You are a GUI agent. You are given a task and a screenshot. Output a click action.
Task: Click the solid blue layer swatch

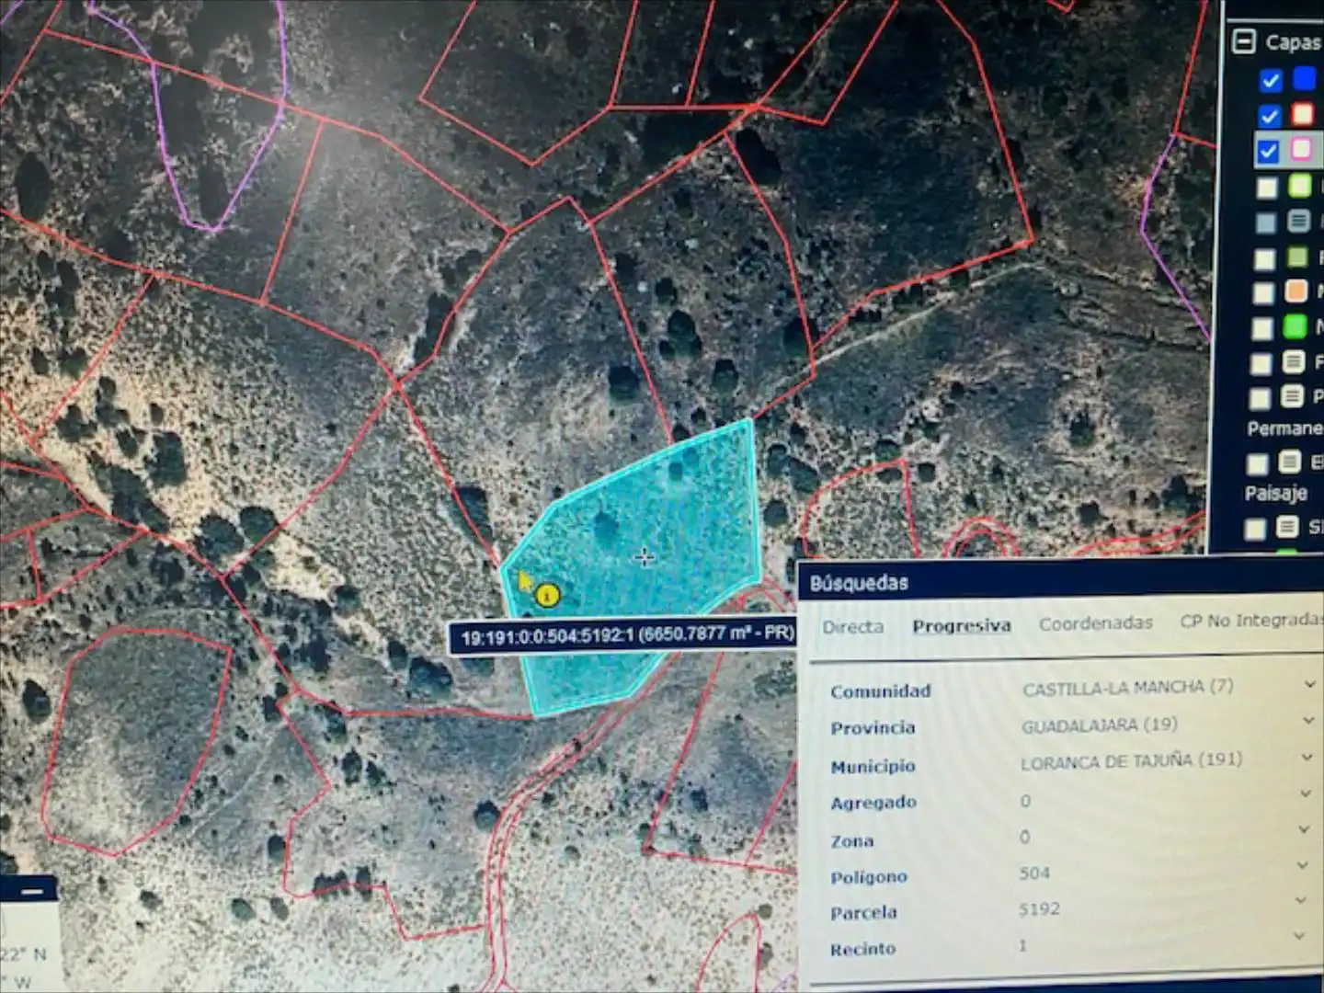[1305, 79]
